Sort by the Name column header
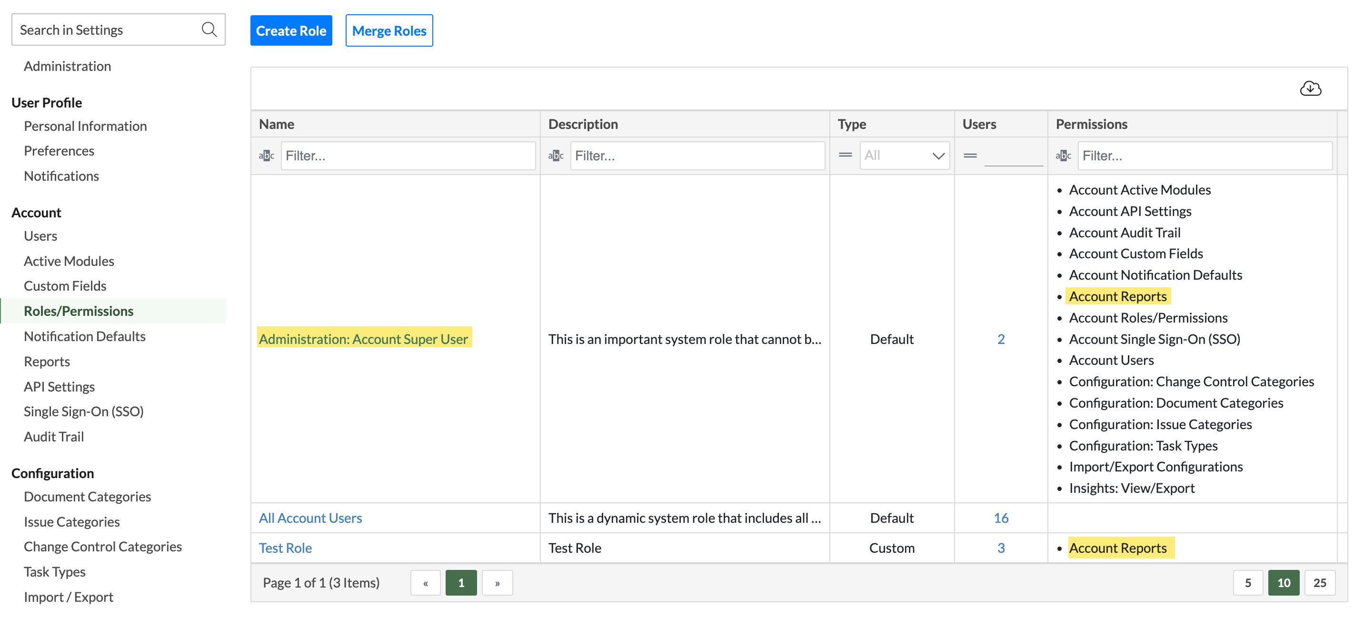The width and height of the screenshot is (1354, 627). 395,124
